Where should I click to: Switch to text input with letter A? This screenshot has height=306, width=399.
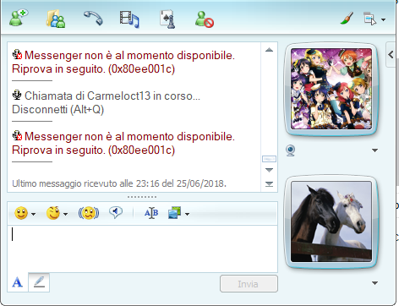click(17, 282)
